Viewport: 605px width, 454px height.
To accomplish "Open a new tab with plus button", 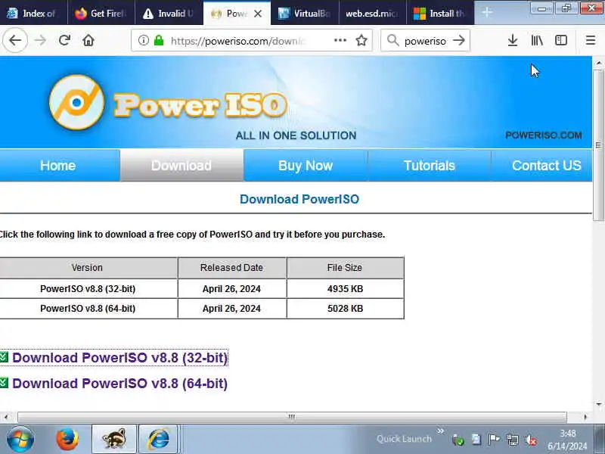I will coord(487,13).
